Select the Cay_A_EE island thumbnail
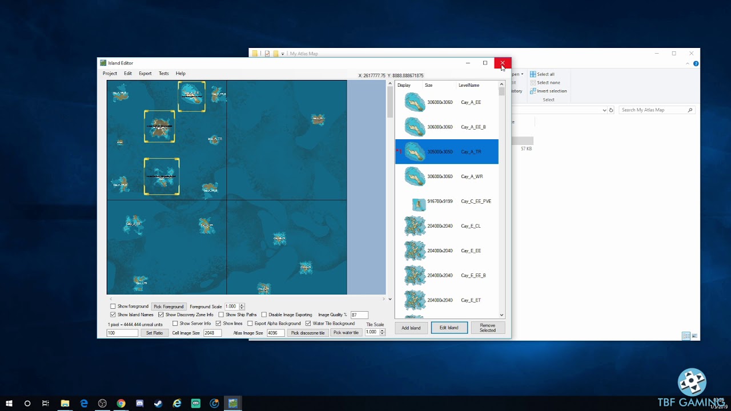The height and width of the screenshot is (411, 731). (415, 102)
